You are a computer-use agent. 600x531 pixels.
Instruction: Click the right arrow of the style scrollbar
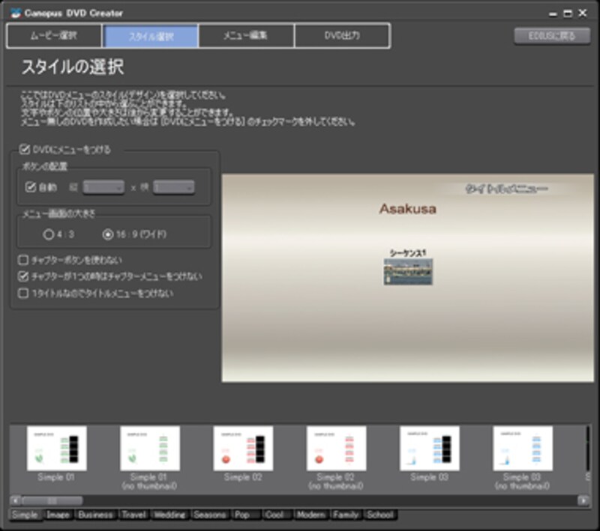point(583,500)
